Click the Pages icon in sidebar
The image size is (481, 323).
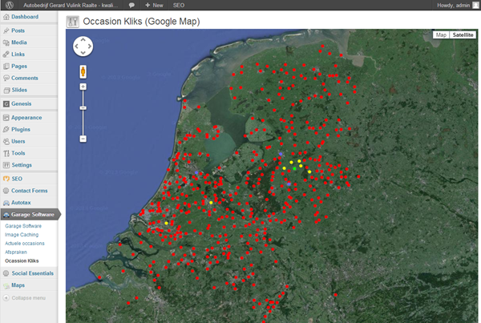(x=6, y=67)
